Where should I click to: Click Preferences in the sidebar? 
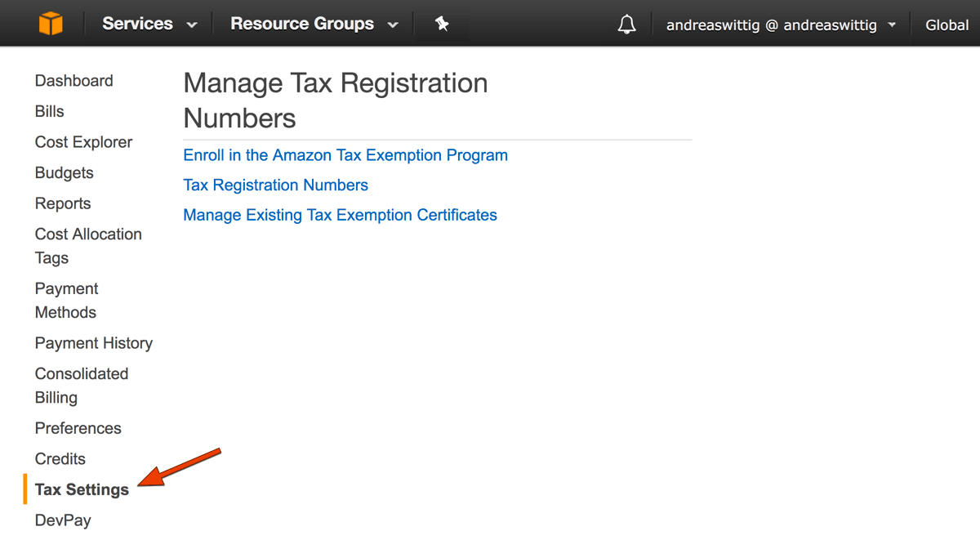point(78,428)
